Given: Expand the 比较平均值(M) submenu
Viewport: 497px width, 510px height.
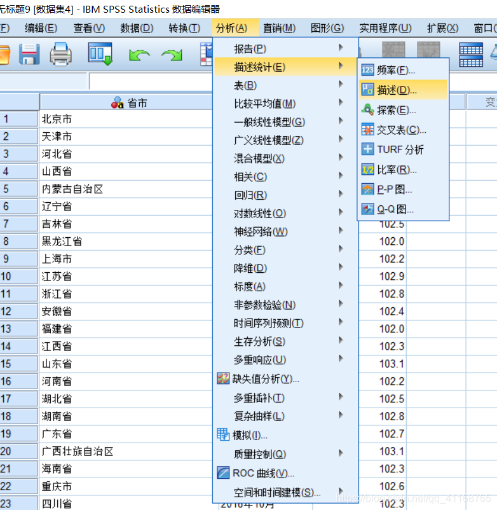Looking at the screenshot, I should 286,104.
